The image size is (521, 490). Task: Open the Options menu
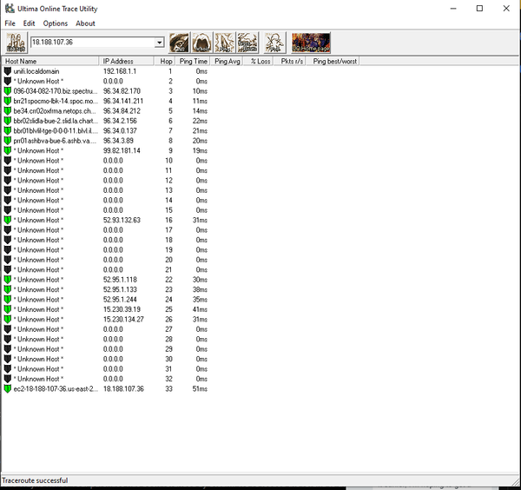[56, 23]
